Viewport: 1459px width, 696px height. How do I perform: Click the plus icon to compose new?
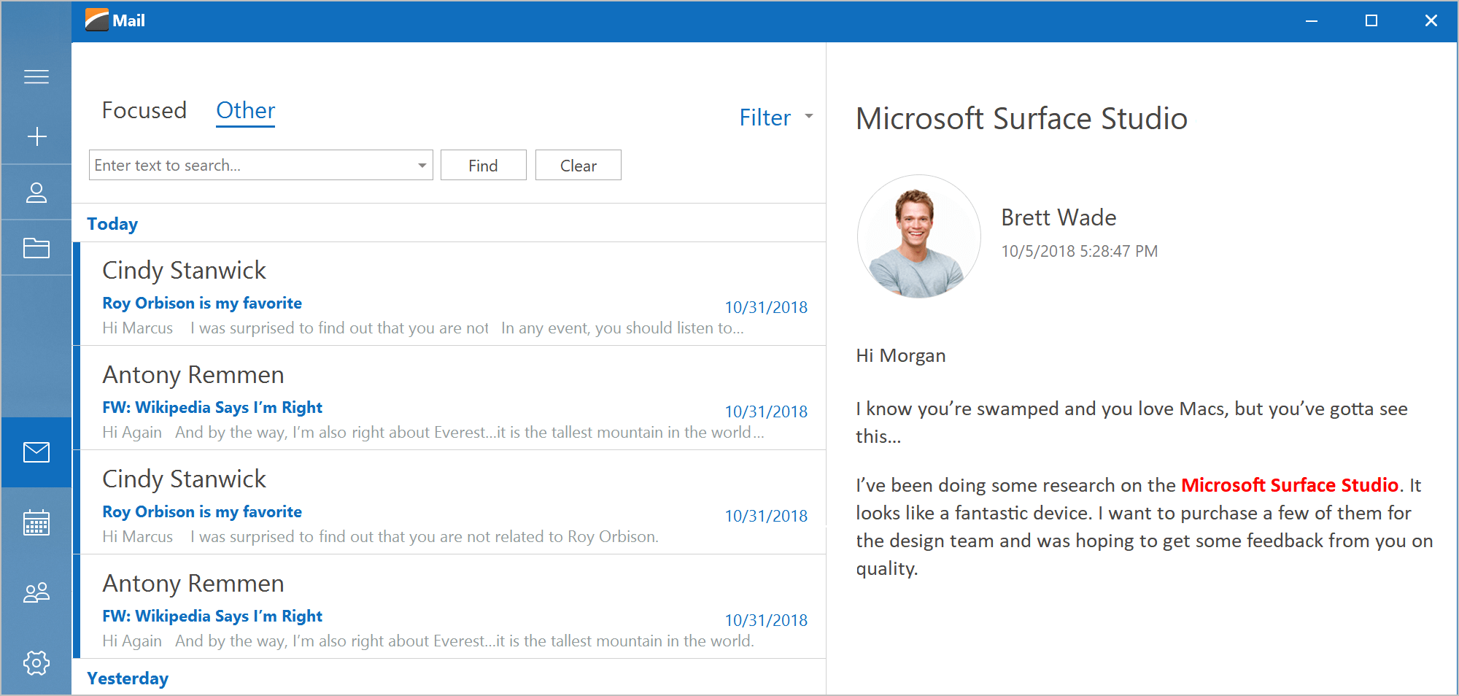[x=36, y=136]
